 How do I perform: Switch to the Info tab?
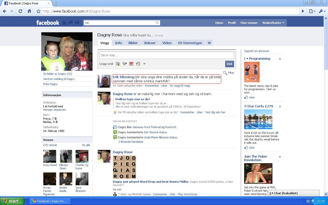point(118,43)
